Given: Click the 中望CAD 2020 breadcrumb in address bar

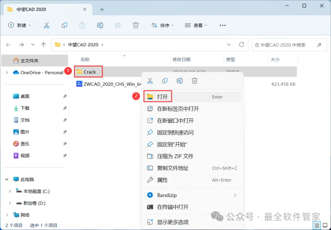Looking at the screenshot, I should click(x=83, y=45).
